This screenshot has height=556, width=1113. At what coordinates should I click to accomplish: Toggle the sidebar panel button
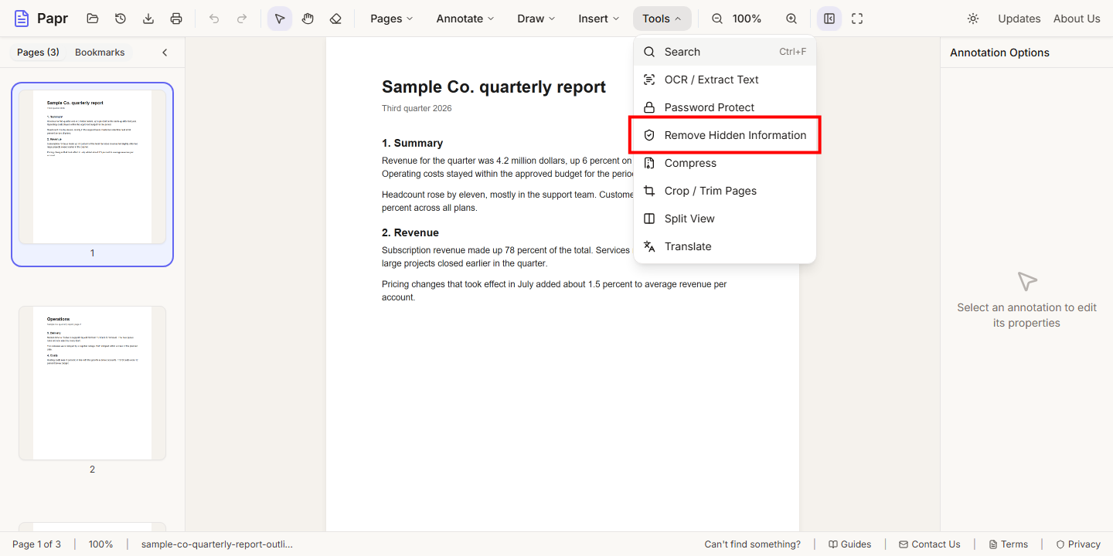[x=829, y=19]
